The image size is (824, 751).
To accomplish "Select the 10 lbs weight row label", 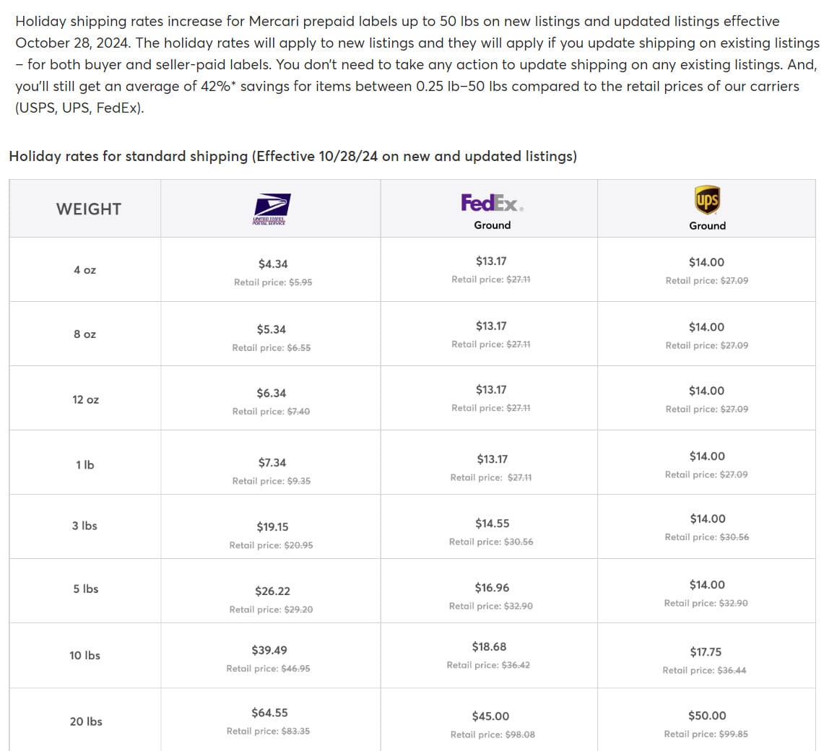I will point(84,656).
